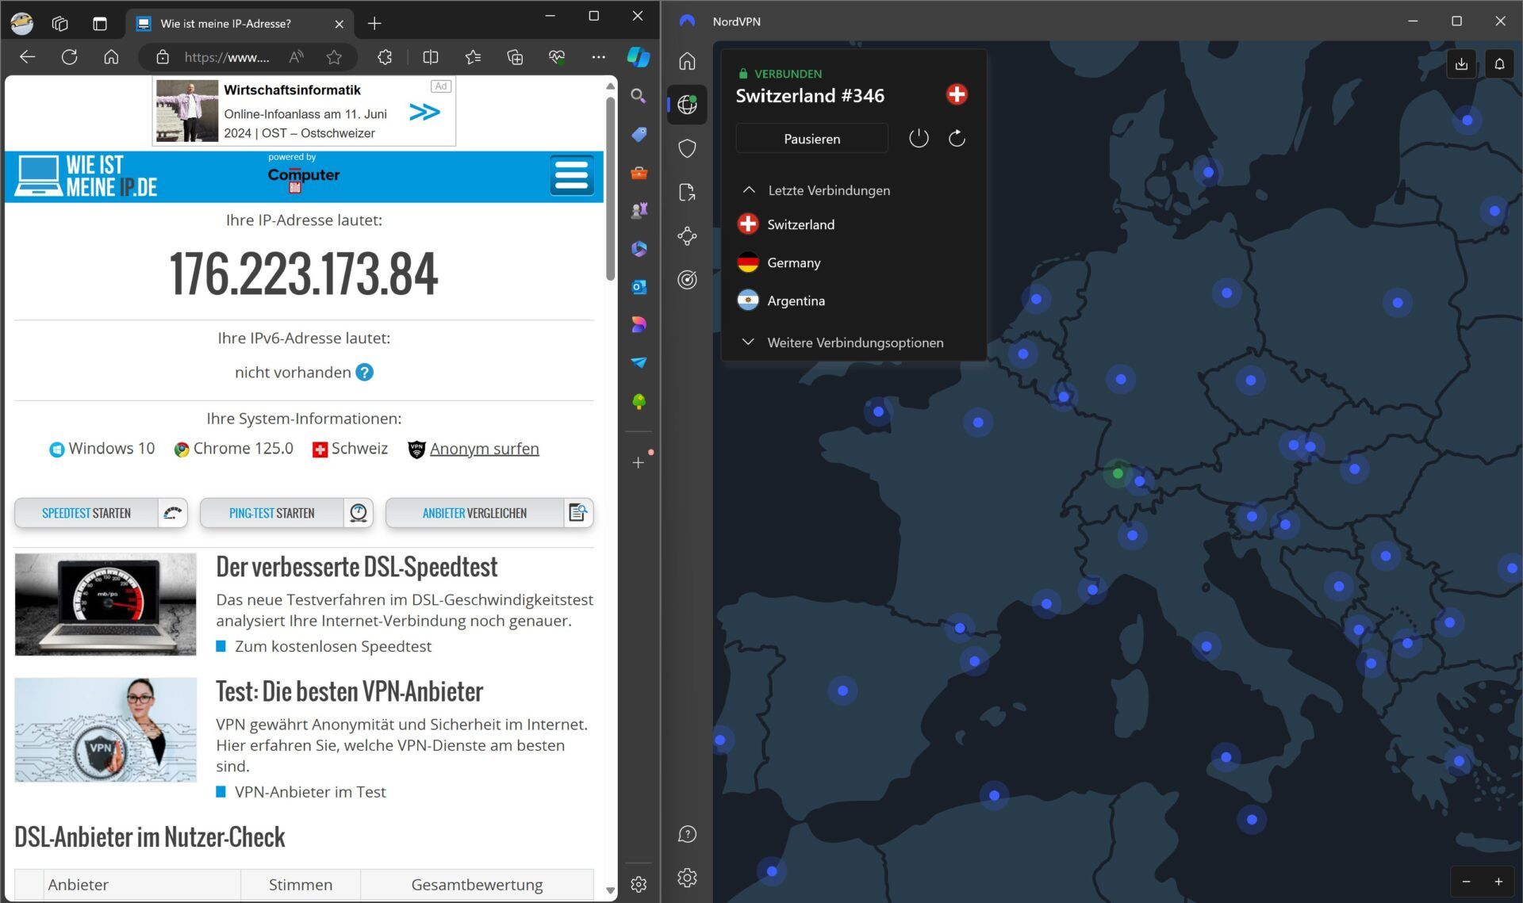Select the globe VPN connection icon
Screen dimensions: 1523x903
click(687, 104)
